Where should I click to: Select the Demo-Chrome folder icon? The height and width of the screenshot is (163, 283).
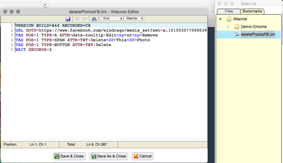point(236,27)
